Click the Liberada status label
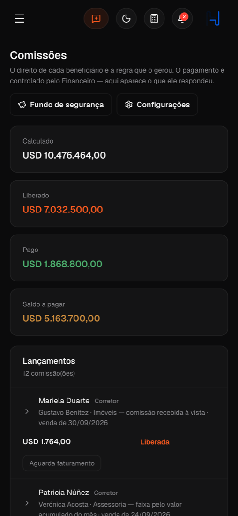The image size is (238, 516). click(155, 442)
